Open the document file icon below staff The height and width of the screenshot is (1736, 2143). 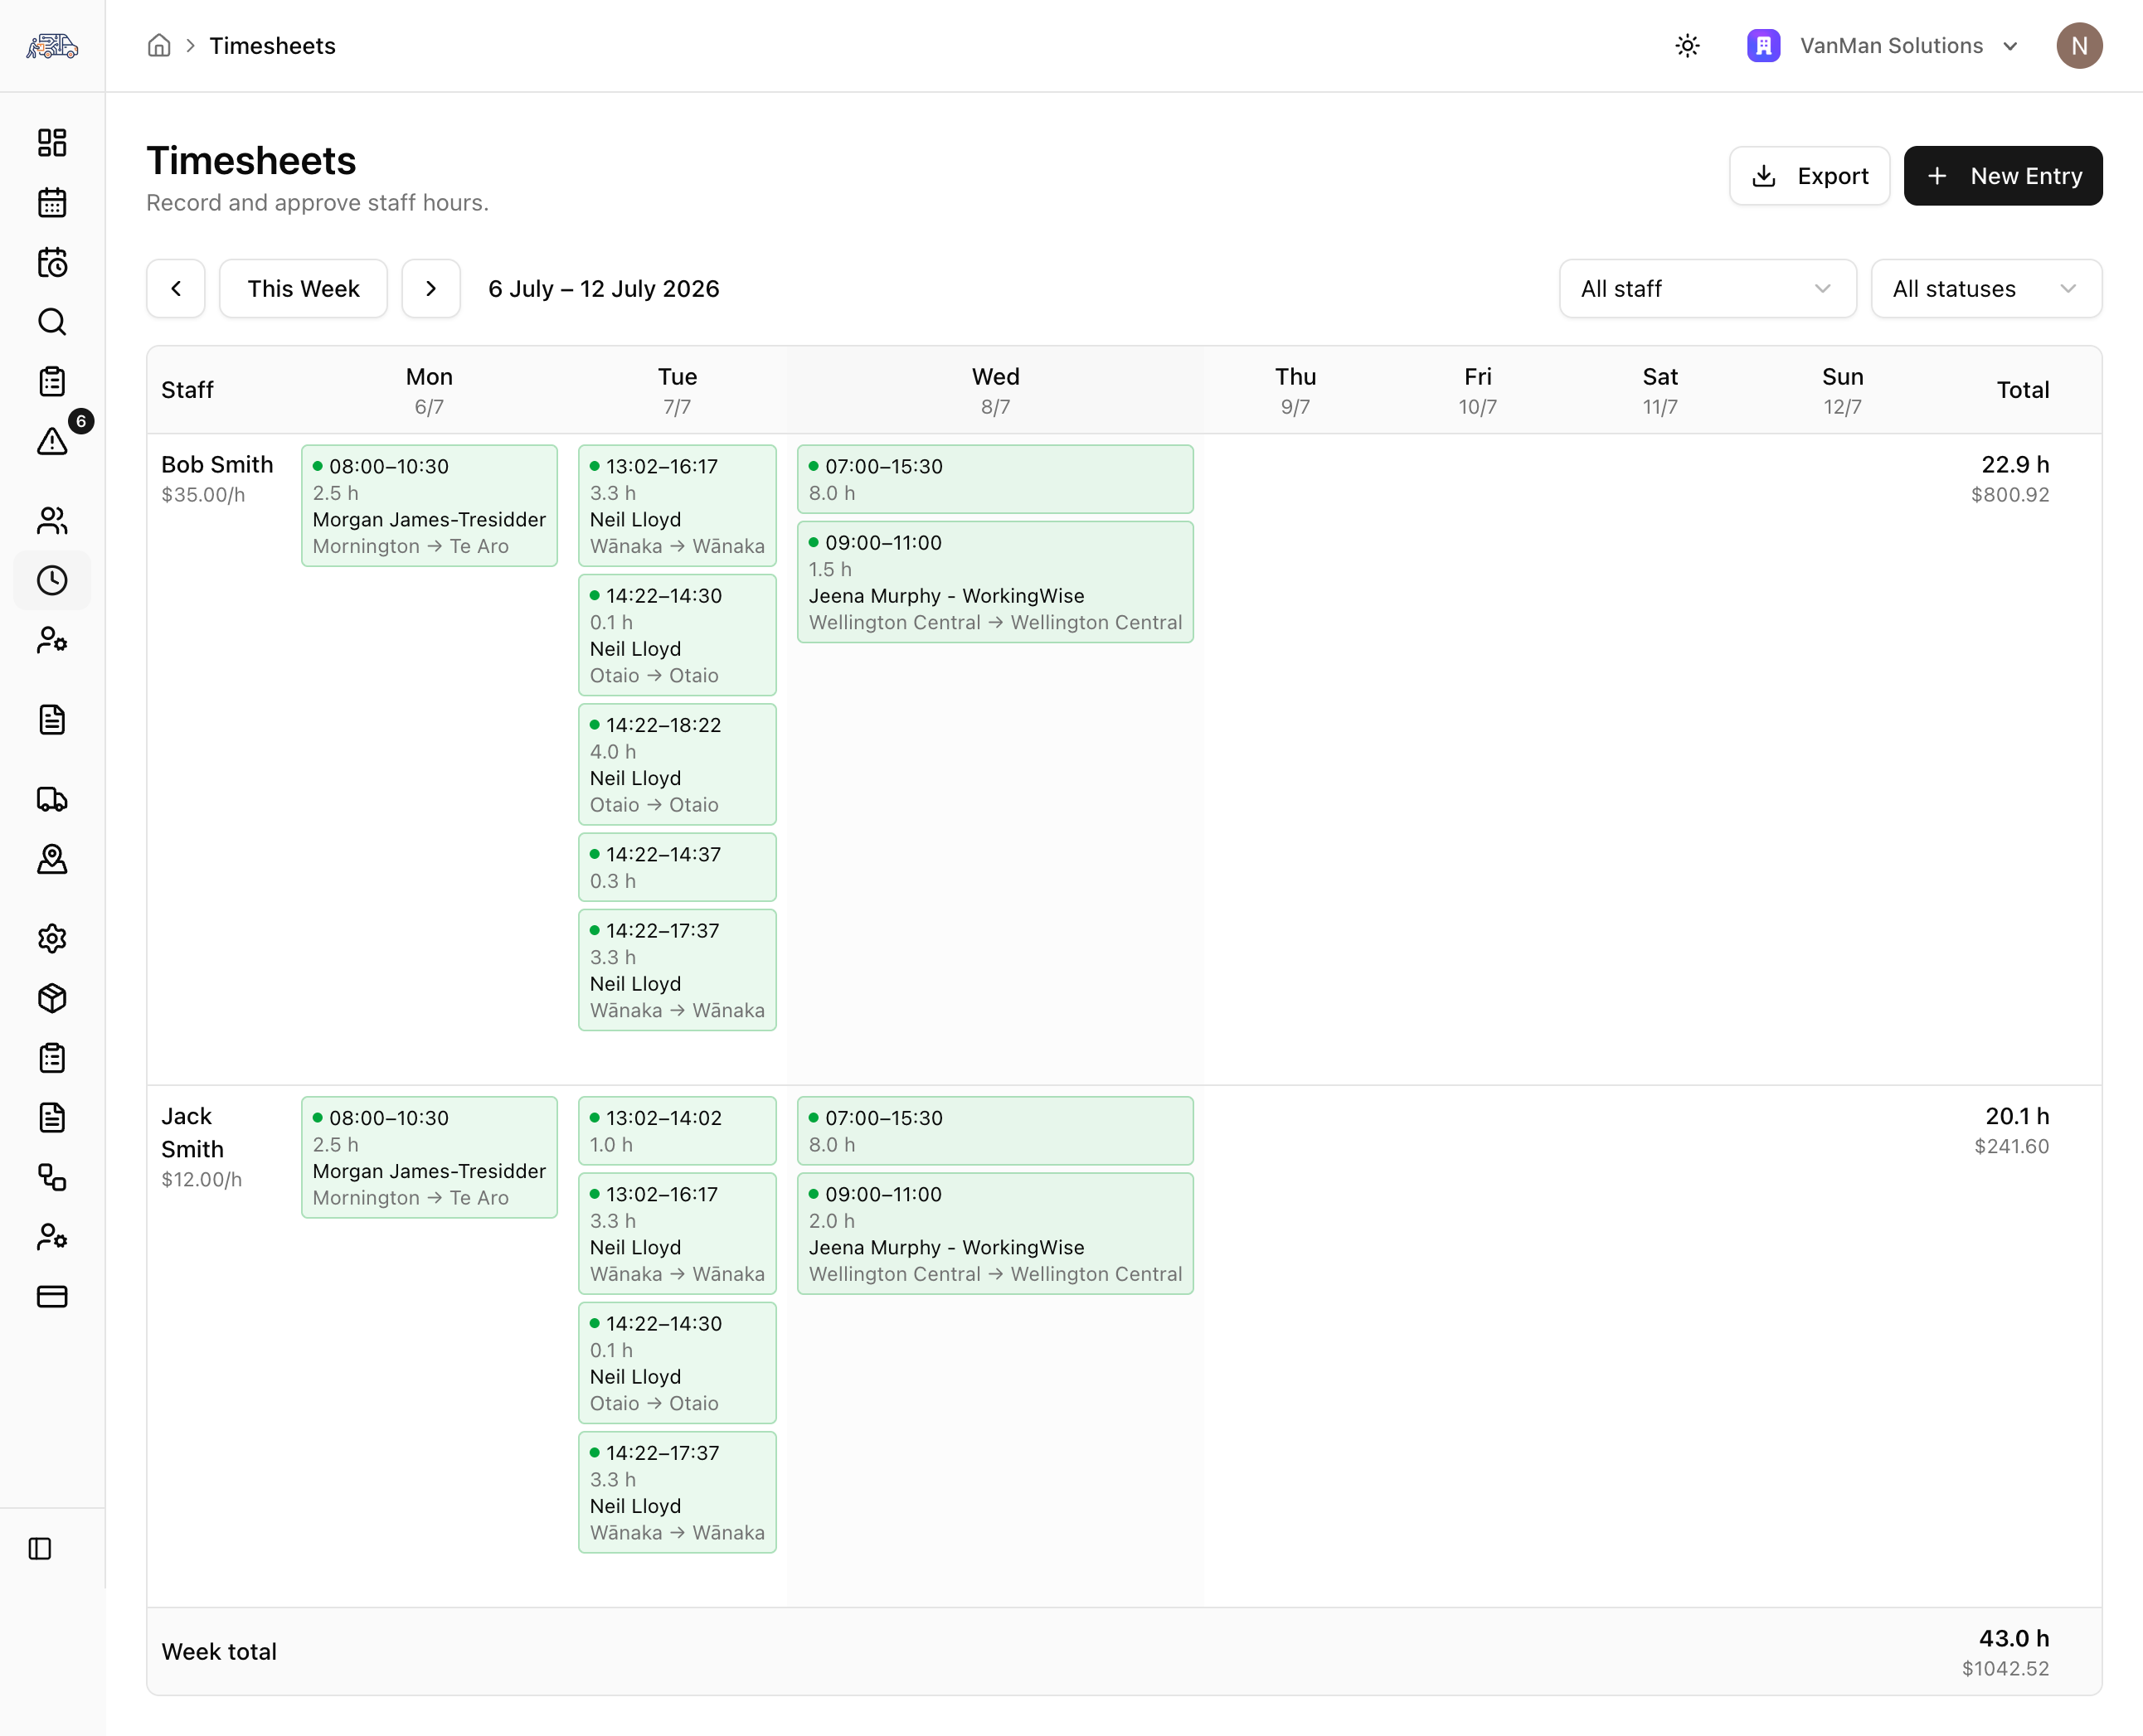click(x=52, y=720)
